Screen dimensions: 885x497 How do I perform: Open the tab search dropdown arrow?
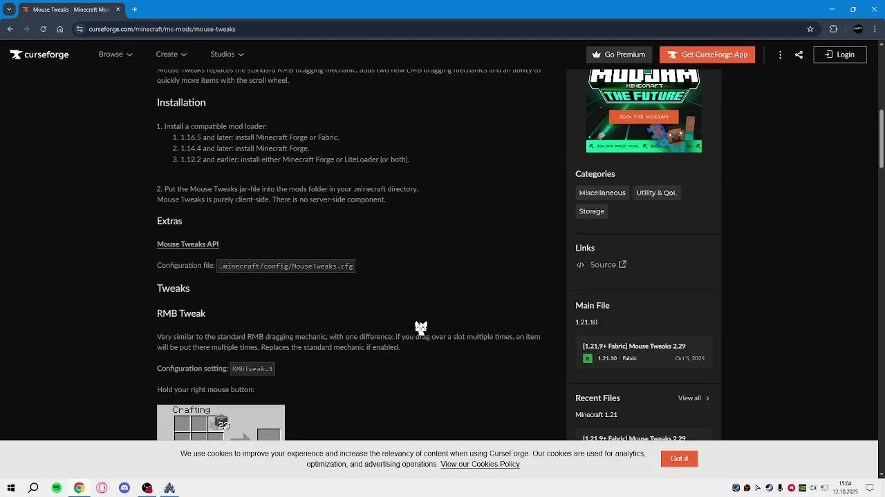tap(9, 9)
